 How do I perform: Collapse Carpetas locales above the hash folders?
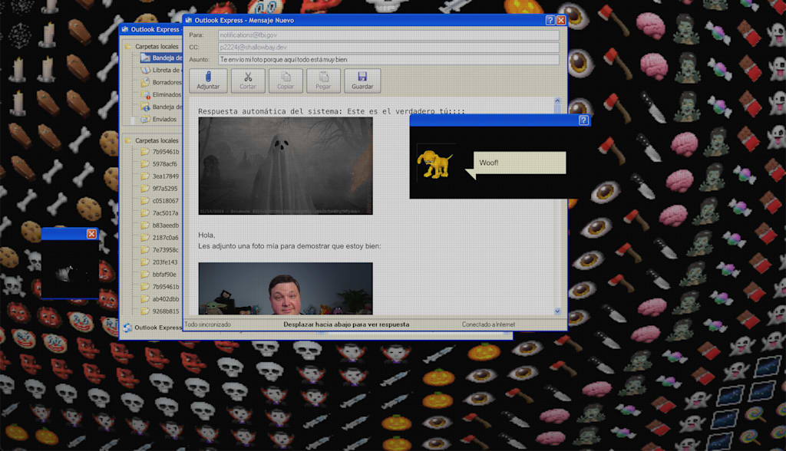(x=152, y=140)
